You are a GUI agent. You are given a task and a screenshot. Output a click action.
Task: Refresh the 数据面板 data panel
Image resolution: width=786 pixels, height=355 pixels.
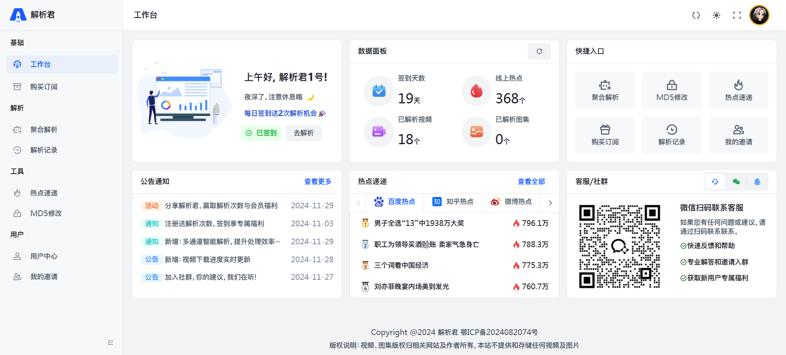click(539, 51)
